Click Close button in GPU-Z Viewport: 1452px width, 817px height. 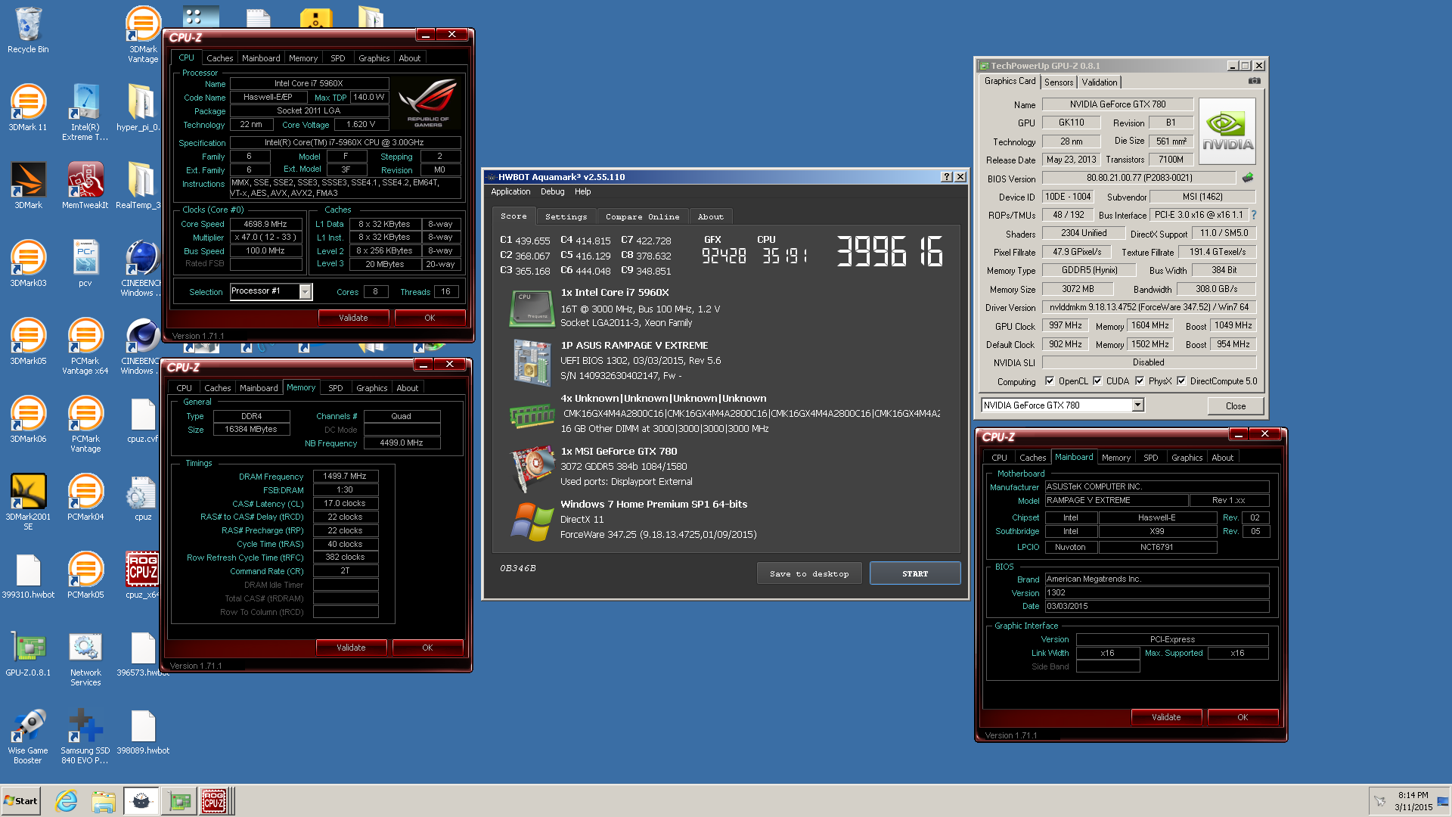pyautogui.click(x=1236, y=406)
